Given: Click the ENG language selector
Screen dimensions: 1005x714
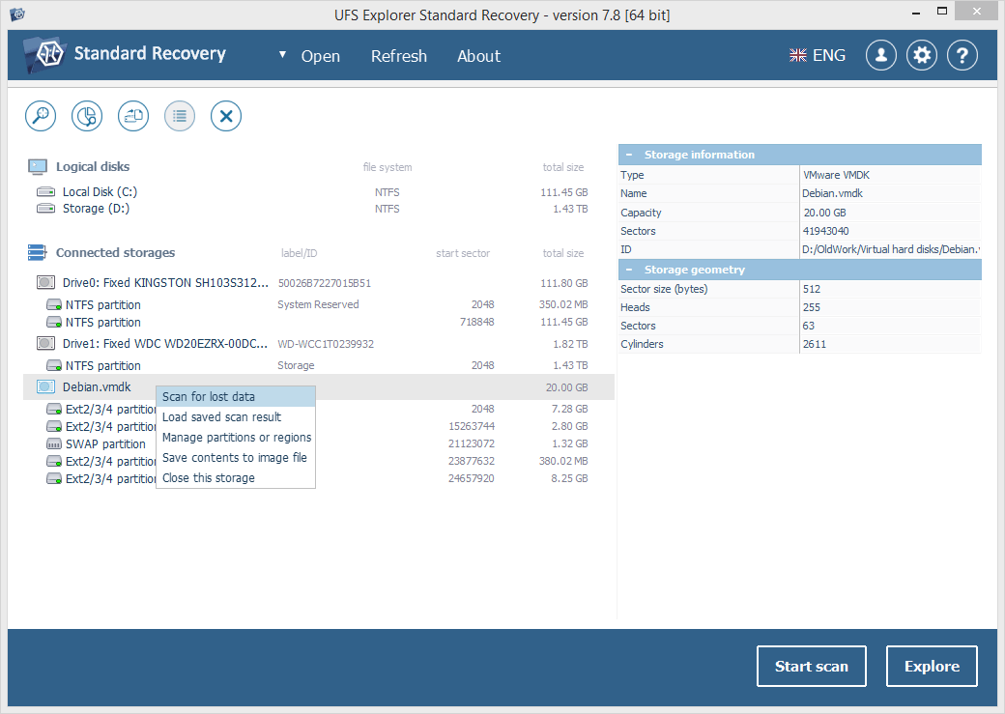Looking at the screenshot, I should pos(818,56).
